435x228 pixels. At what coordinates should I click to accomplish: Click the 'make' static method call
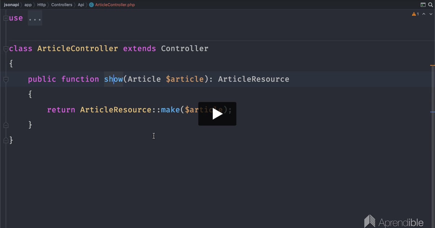[170, 109]
